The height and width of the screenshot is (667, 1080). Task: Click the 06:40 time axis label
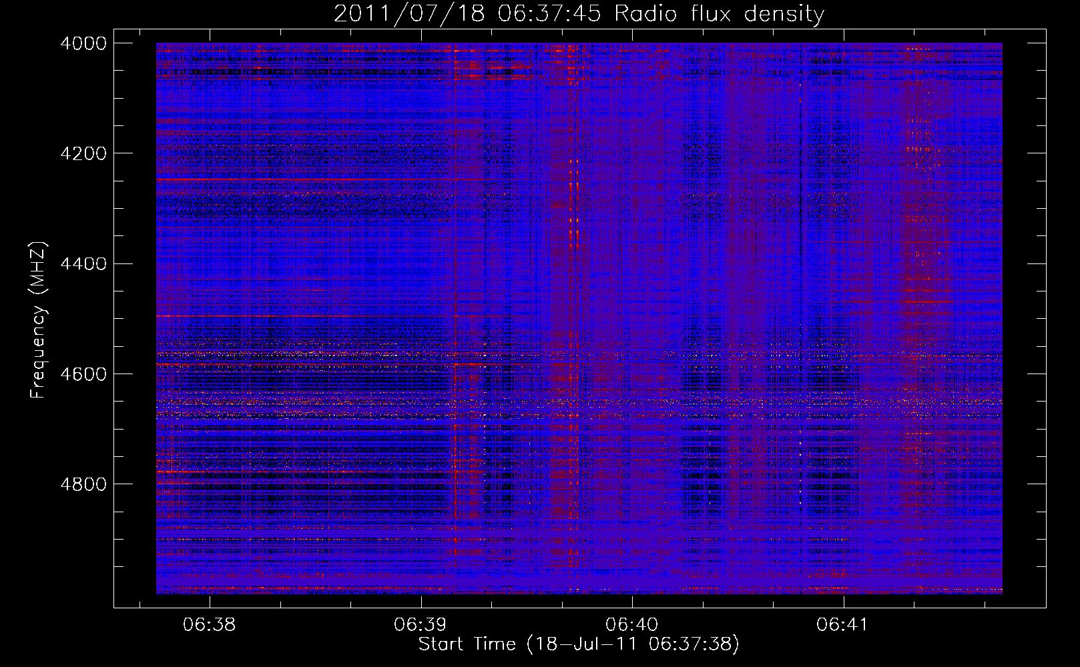click(631, 625)
